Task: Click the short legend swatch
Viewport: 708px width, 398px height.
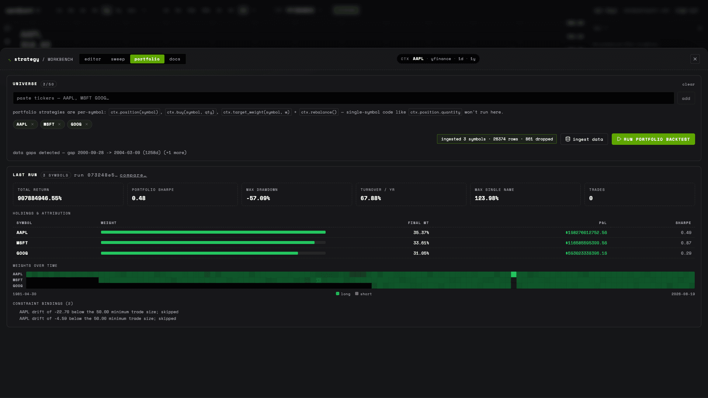Action: 357,294
